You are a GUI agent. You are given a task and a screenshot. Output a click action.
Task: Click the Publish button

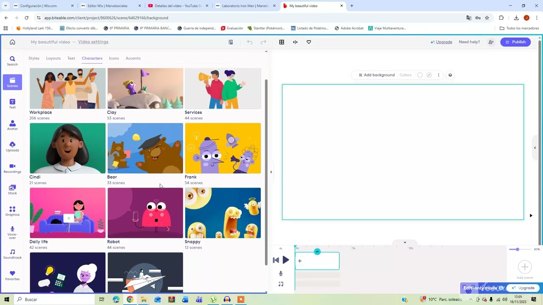click(515, 42)
